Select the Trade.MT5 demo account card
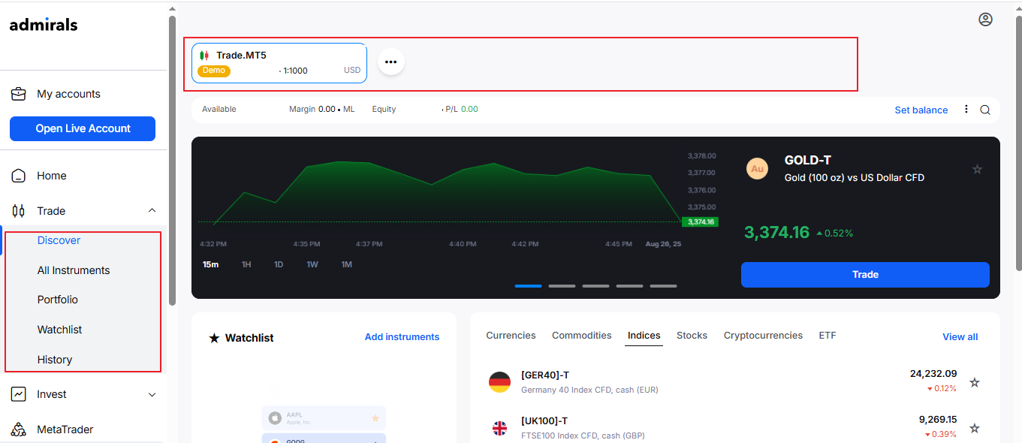The image size is (1022, 443). point(279,62)
